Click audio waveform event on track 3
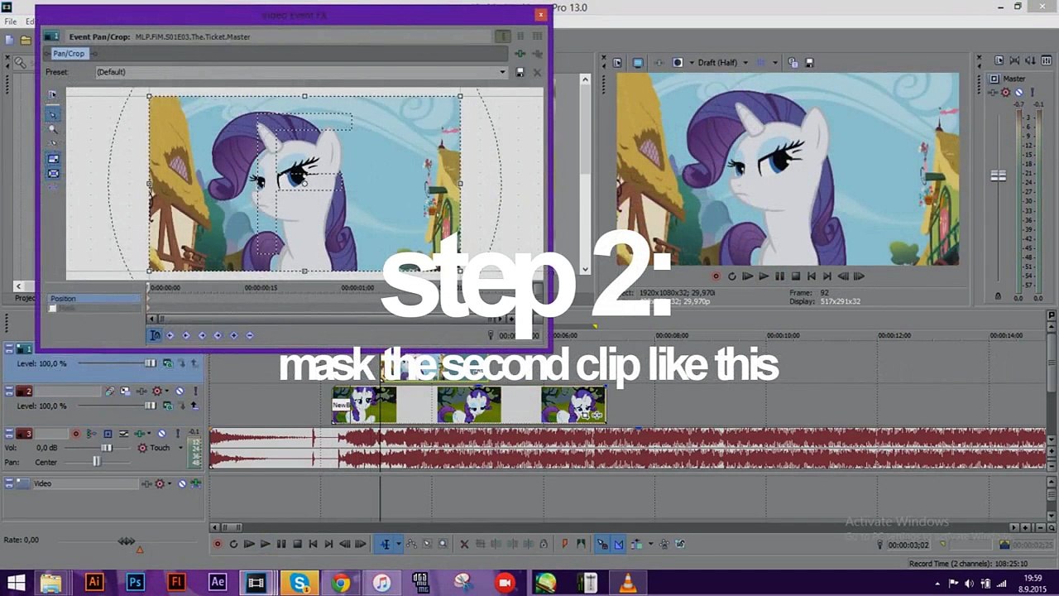The image size is (1059, 596). [x=627, y=449]
